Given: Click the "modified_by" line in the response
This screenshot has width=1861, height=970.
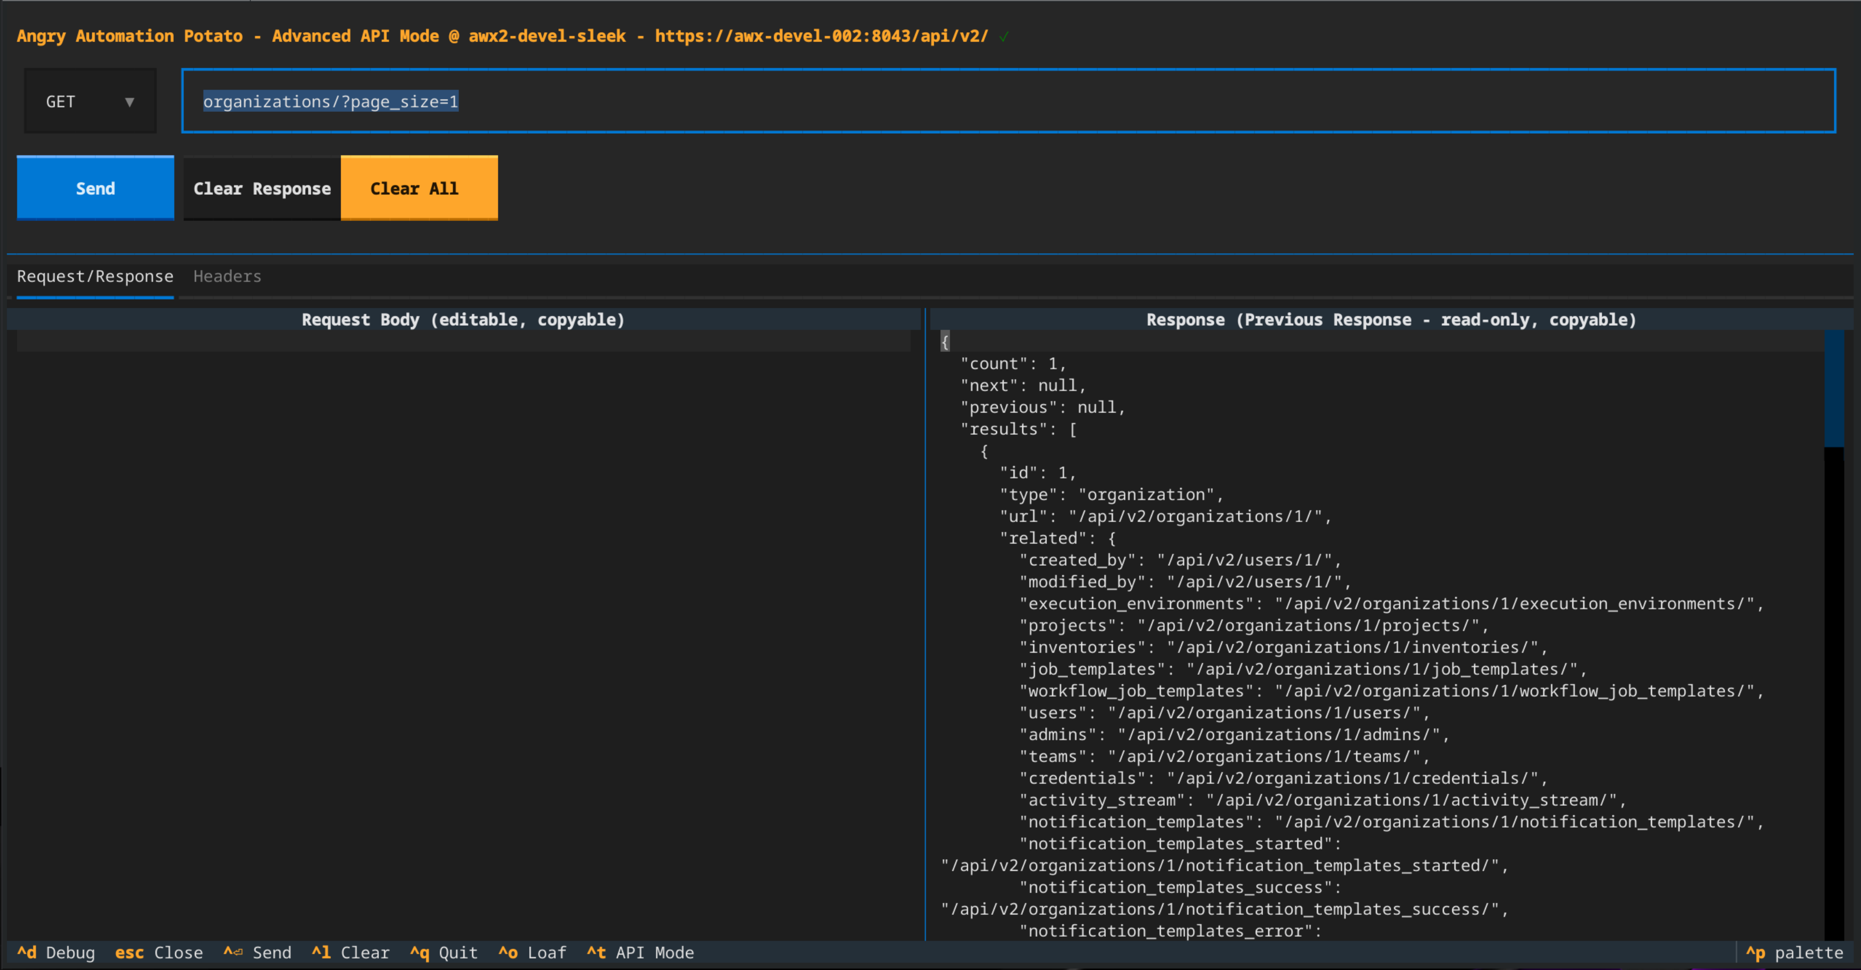Looking at the screenshot, I should (1185, 582).
